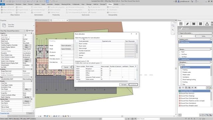Open the Modify ribbon tab
Screen dimensions: 213x120
tap(116, 4)
